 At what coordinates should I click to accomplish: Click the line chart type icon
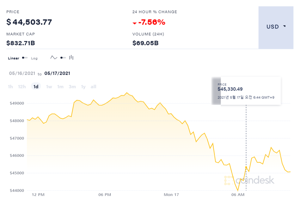tap(54, 58)
